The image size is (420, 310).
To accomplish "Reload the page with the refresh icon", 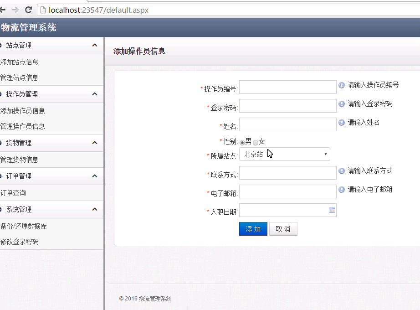I will point(28,10).
